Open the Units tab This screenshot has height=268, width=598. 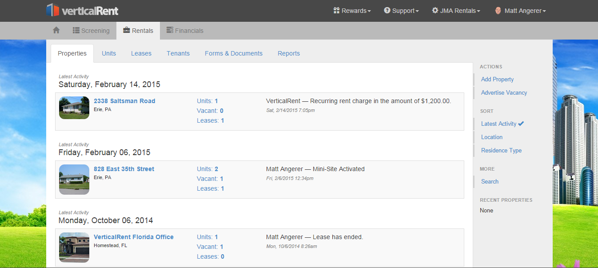pyautogui.click(x=109, y=53)
